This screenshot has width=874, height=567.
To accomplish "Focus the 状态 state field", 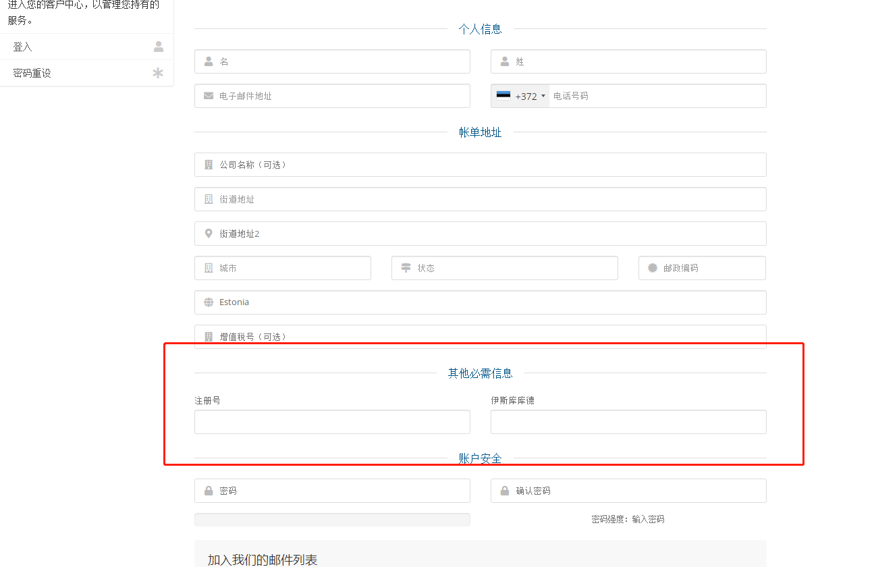I will tap(505, 268).
